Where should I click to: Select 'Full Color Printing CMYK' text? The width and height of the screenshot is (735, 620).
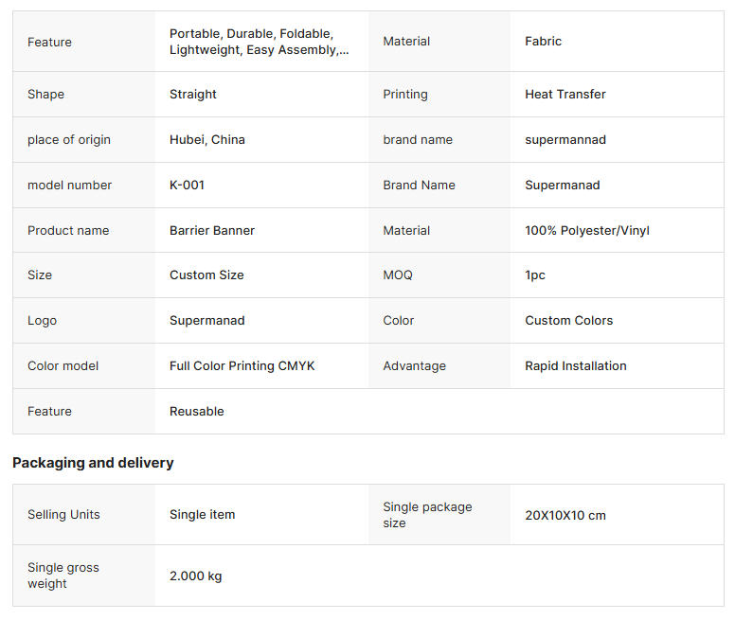pos(242,366)
